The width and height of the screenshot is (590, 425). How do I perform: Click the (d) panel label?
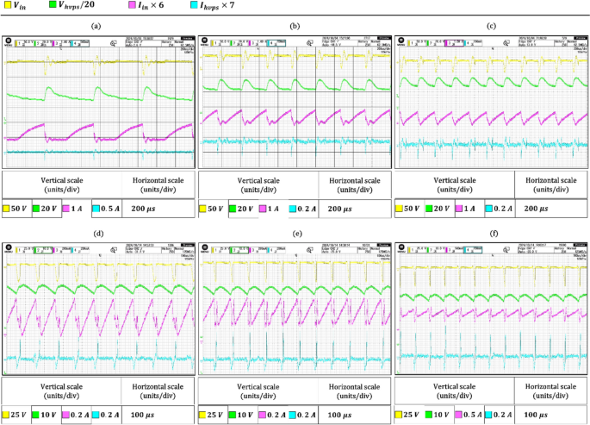[x=98, y=234]
